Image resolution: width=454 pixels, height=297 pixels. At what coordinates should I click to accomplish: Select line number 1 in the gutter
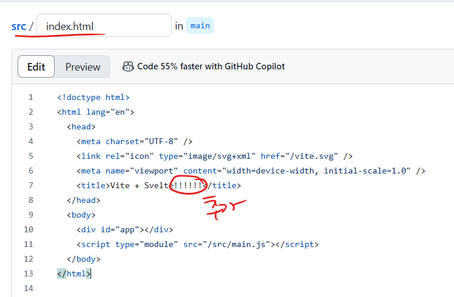coord(31,97)
